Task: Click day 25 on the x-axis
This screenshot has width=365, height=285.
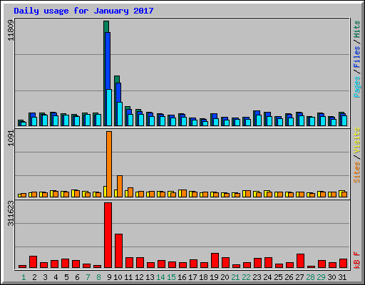Action: click(278, 277)
